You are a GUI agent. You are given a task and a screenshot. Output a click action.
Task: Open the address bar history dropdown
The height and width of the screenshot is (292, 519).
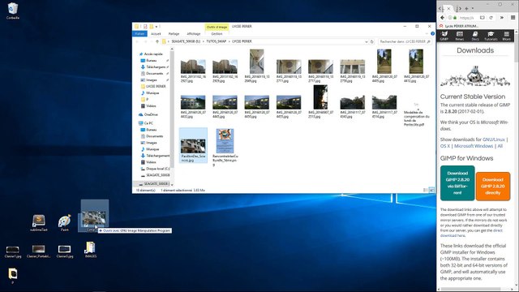pyautogui.click(x=366, y=41)
